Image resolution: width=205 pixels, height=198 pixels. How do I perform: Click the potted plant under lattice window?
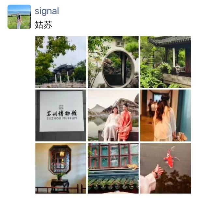pos(60,177)
